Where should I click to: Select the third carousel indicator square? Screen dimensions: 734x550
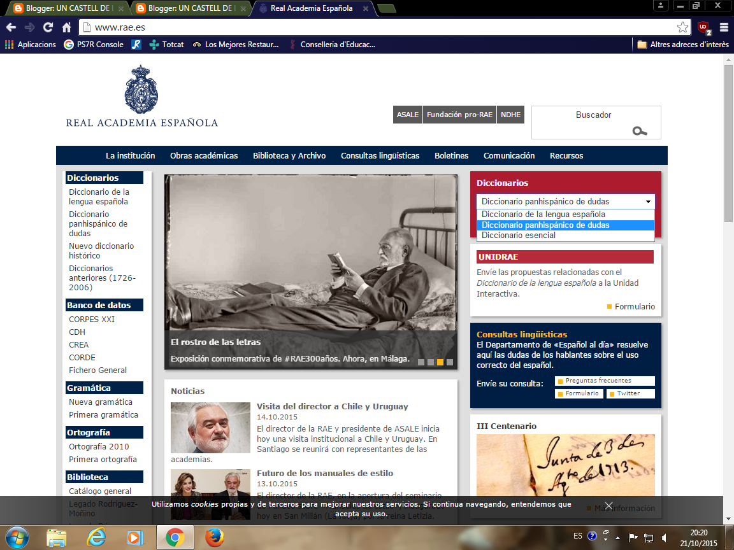pos(439,362)
